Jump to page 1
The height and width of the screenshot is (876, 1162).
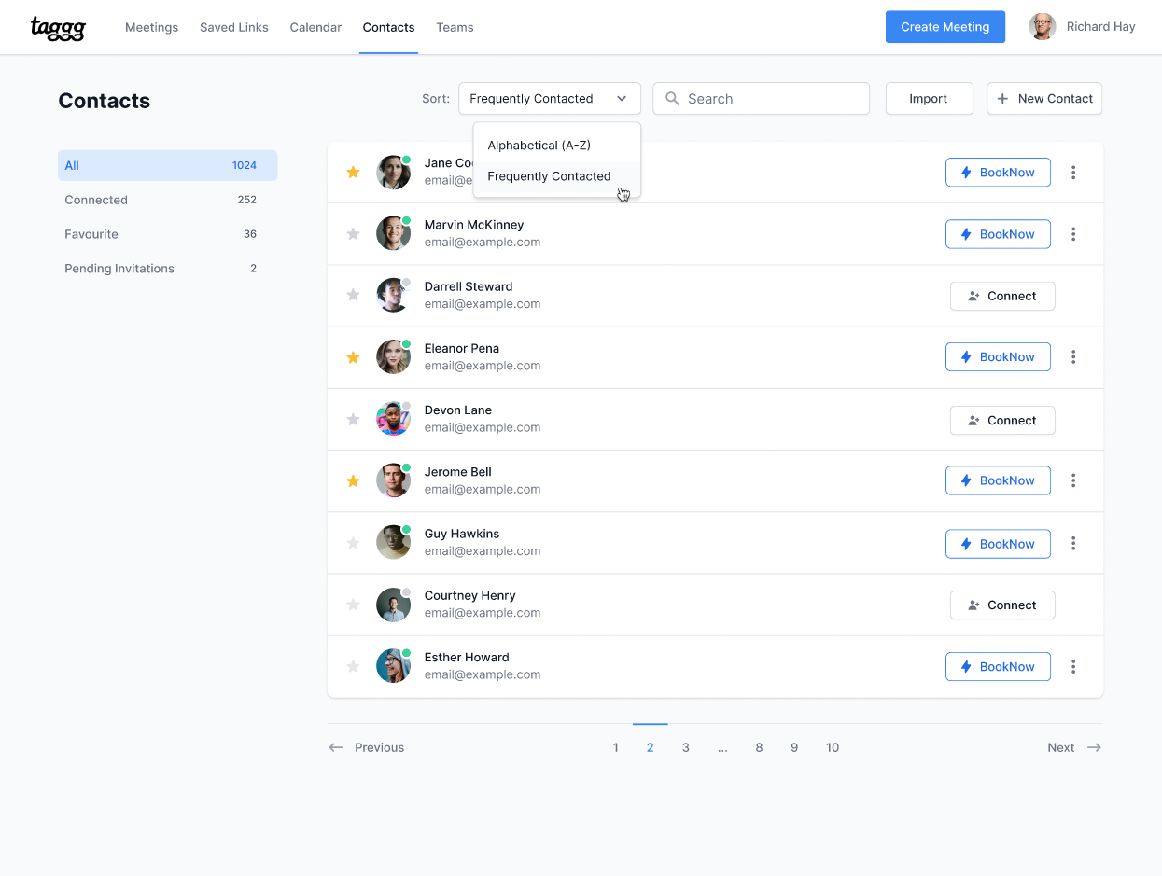(x=615, y=747)
